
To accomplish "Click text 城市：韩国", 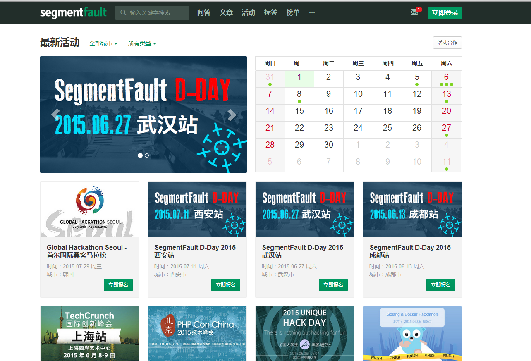I will [60, 274].
